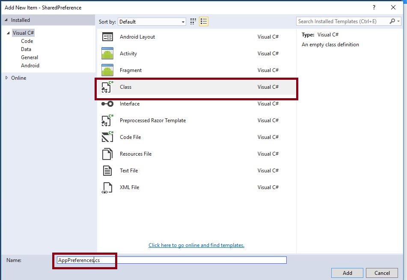Click the Search Installed Templates field
This screenshot has width=407, height=280.
coord(343,21)
